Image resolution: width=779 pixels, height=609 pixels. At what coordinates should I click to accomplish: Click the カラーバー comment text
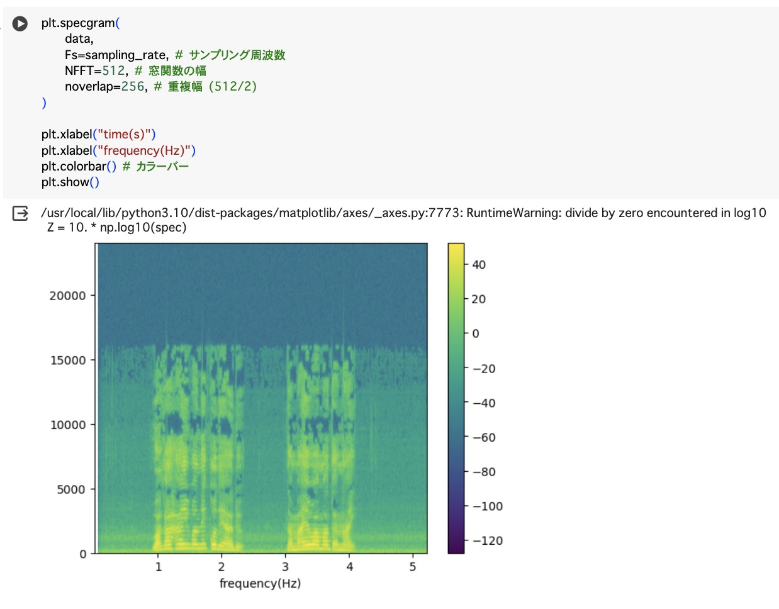pos(162,167)
